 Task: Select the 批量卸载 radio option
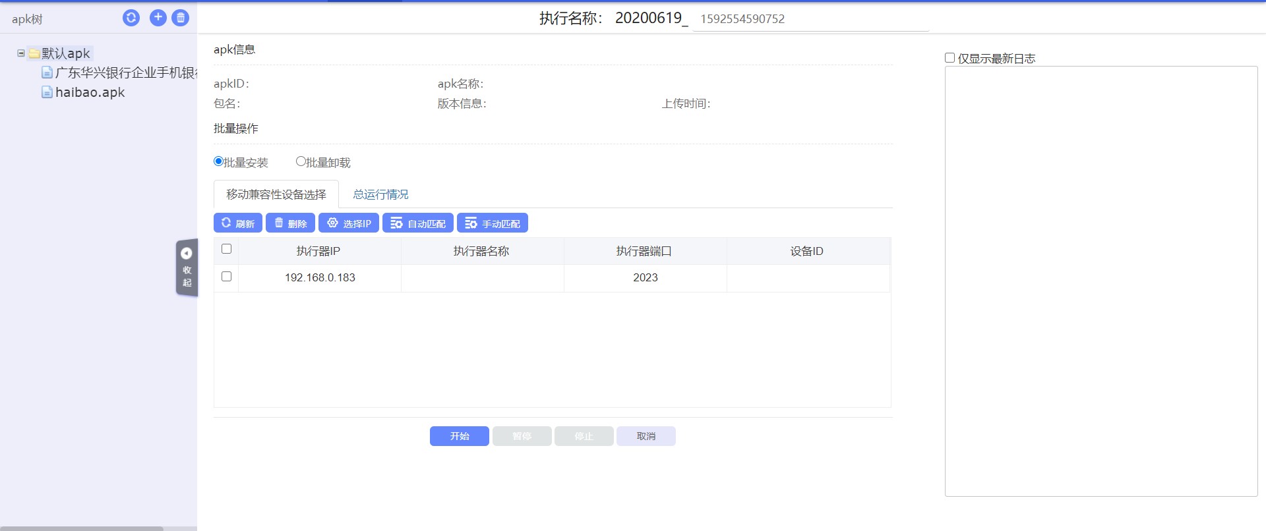301,161
